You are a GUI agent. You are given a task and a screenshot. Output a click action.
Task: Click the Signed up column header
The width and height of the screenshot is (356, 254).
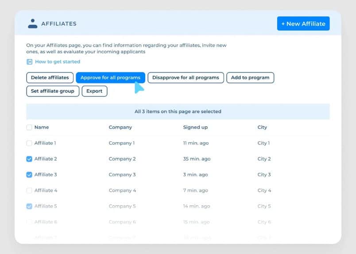(x=195, y=127)
